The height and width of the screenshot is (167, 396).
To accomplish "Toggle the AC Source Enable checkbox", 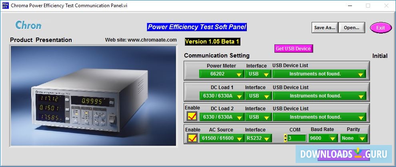I will pyautogui.click(x=192, y=138).
